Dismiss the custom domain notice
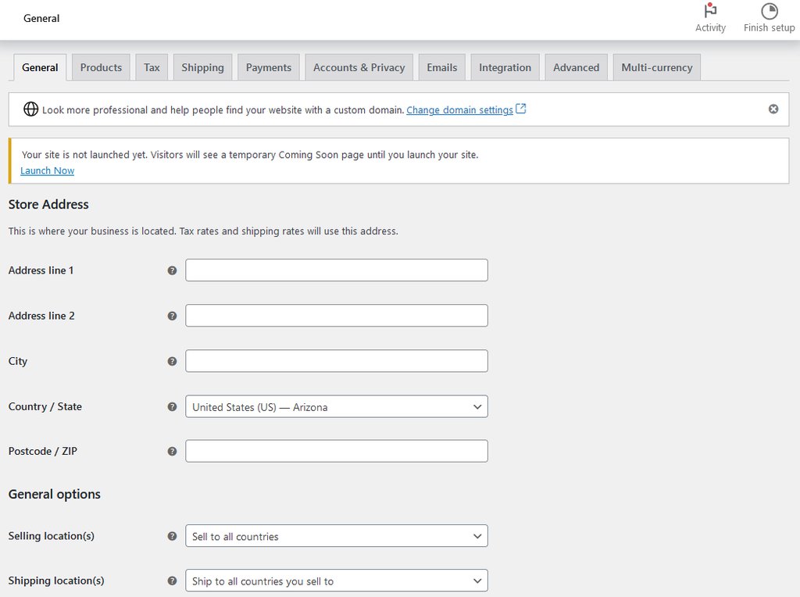Viewport: 800px width, 597px height. pos(773,109)
